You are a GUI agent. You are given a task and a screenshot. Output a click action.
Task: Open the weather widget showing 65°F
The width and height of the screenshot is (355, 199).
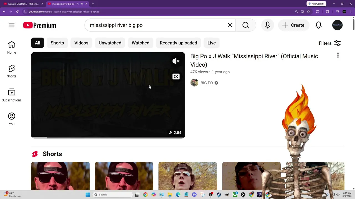coord(12,195)
